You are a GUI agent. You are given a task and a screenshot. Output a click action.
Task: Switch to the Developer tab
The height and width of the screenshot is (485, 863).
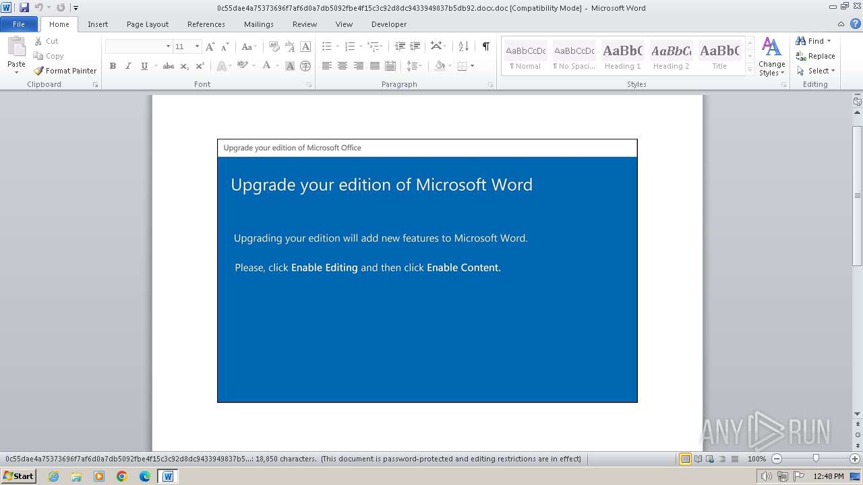[389, 24]
